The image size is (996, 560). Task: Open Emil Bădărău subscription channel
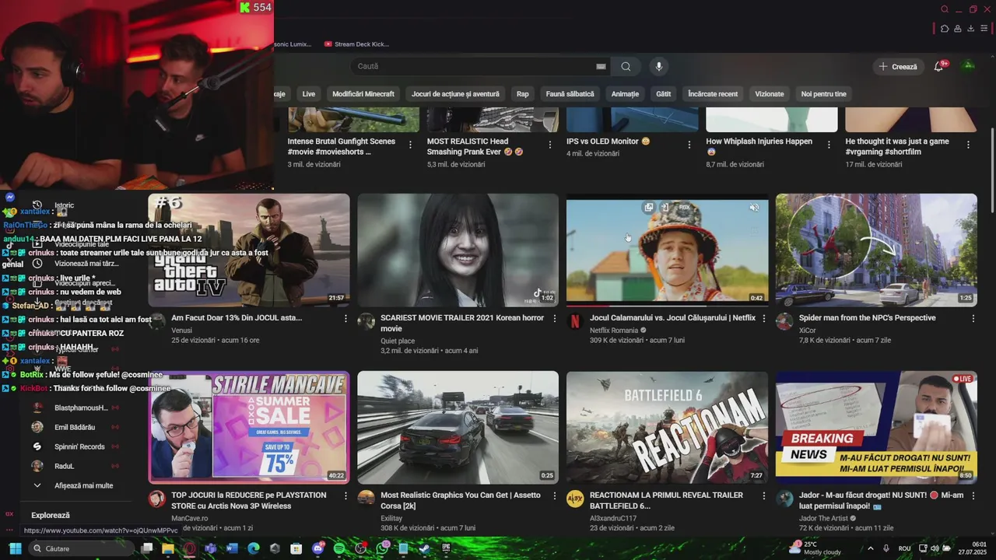(74, 427)
